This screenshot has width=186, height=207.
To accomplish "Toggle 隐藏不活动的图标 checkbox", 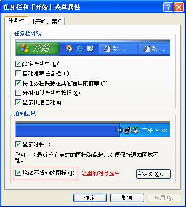I will point(18,173).
